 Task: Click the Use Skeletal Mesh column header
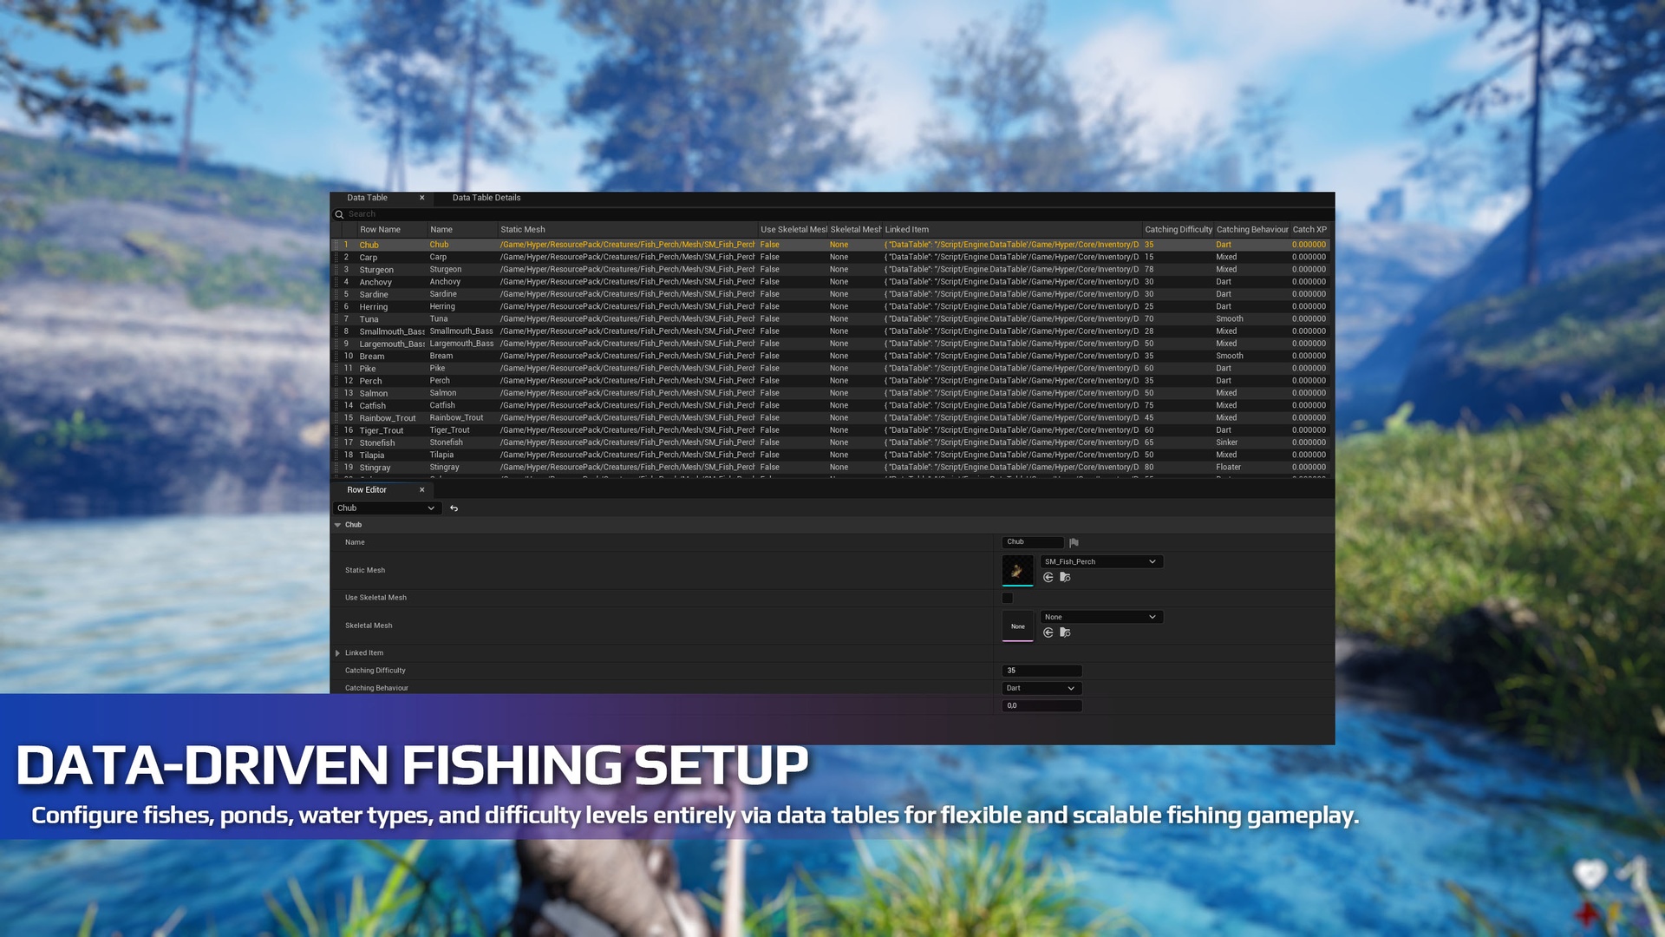click(793, 230)
